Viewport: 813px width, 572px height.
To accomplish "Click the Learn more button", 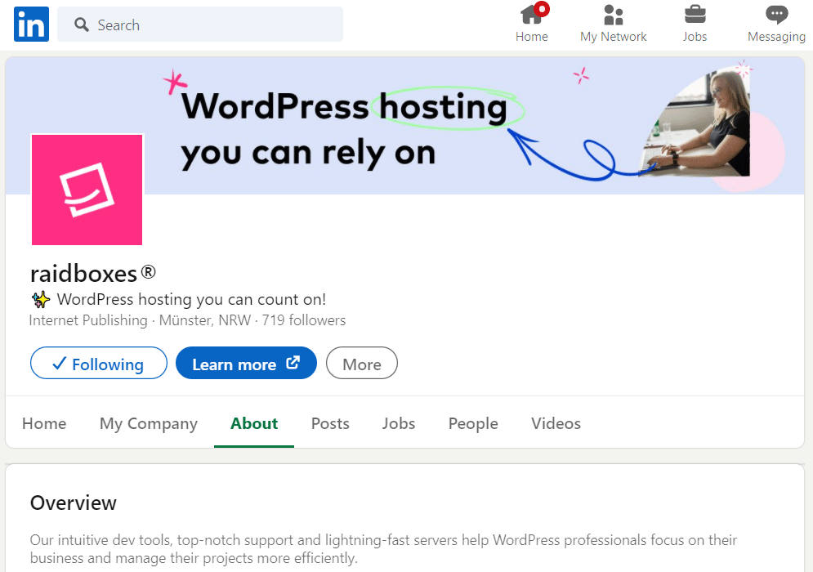I will 246,363.
